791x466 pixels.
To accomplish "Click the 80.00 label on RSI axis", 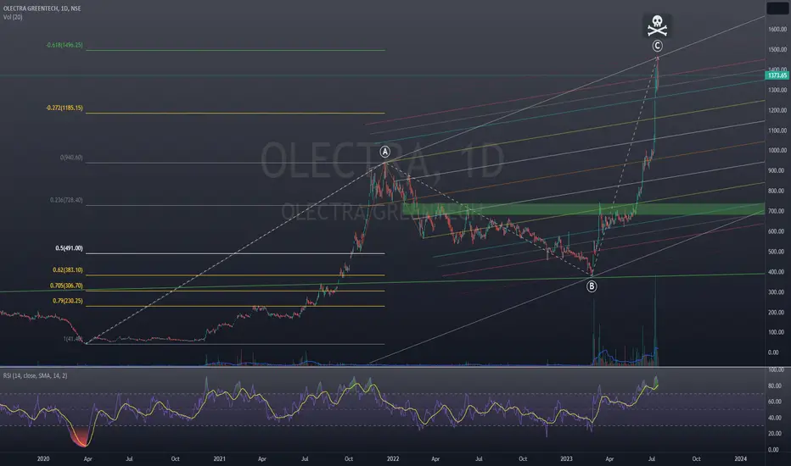I will (x=774, y=386).
